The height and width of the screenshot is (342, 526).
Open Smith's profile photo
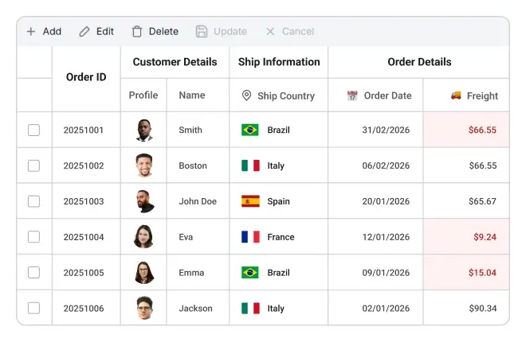144,130
